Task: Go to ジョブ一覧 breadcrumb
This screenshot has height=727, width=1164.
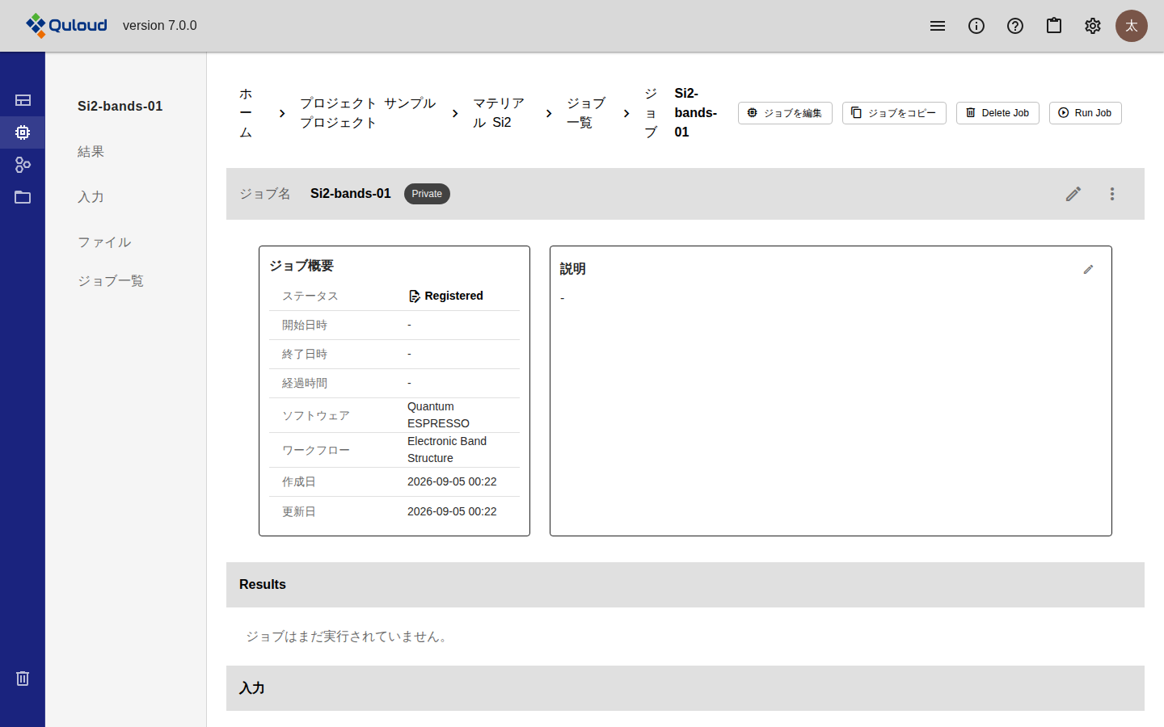Action: click(x=586, y=113)
